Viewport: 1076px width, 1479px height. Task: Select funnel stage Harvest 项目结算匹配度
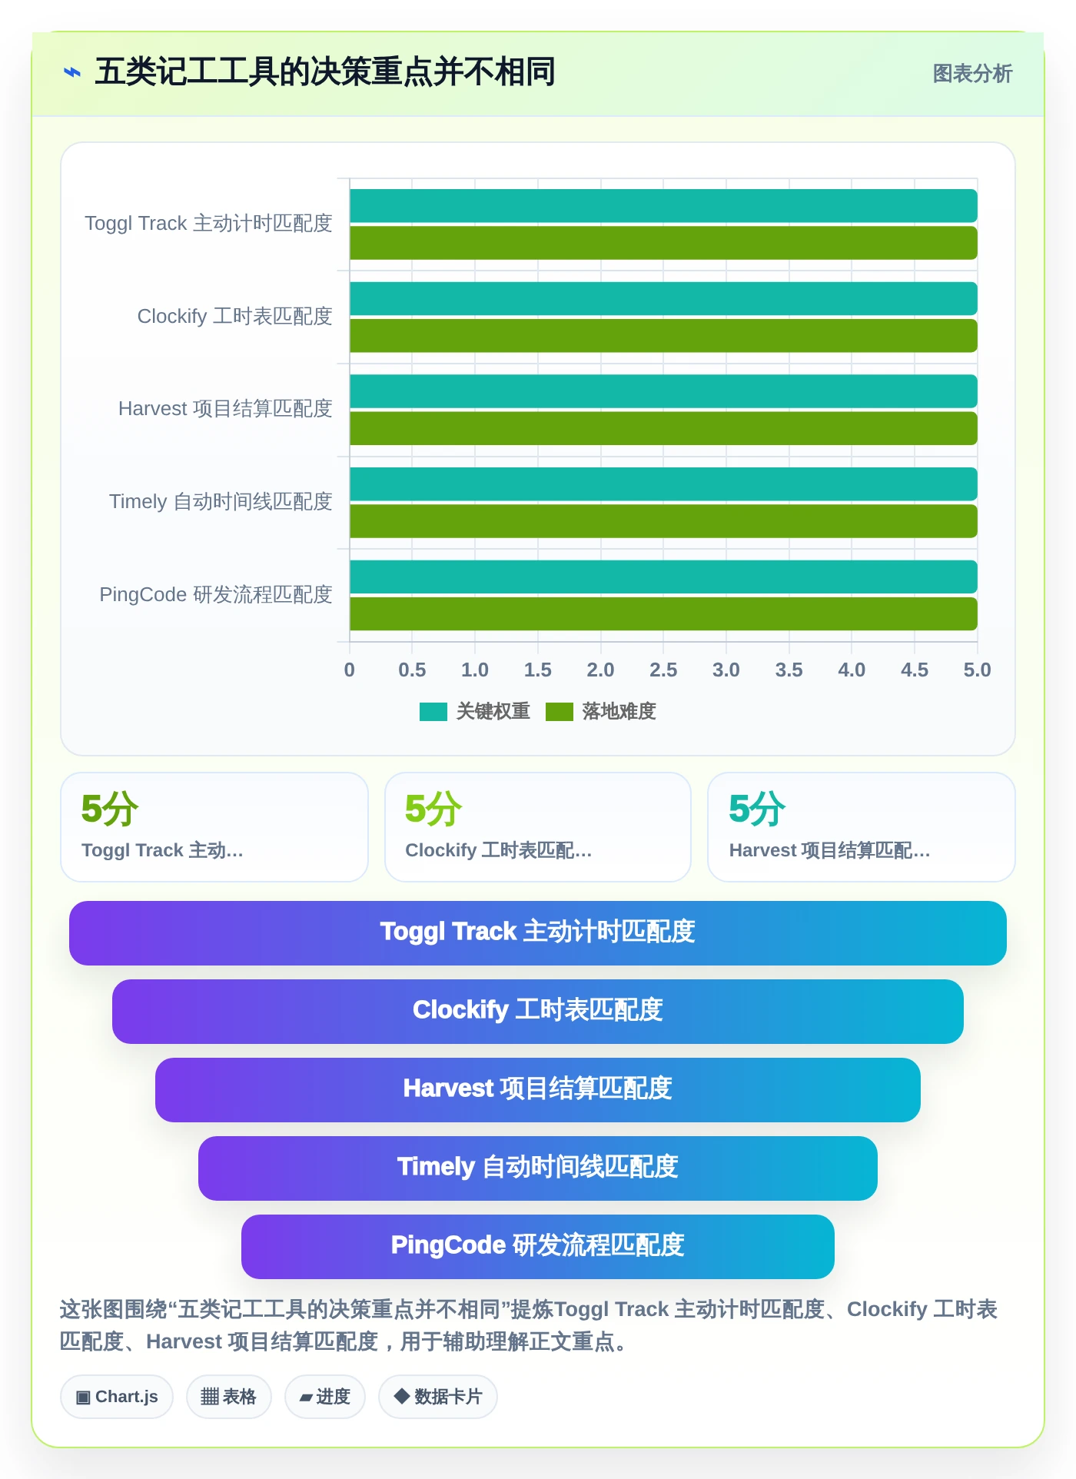point(538,1090)
